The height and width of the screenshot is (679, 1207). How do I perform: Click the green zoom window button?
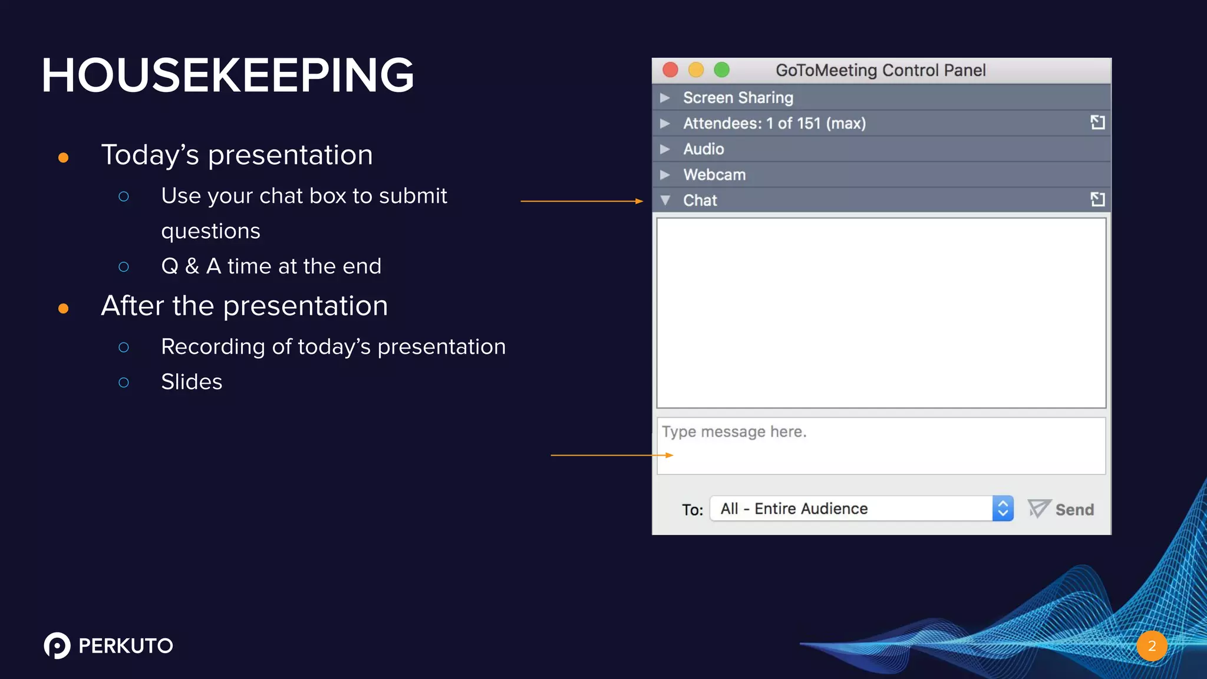point(721,70)
